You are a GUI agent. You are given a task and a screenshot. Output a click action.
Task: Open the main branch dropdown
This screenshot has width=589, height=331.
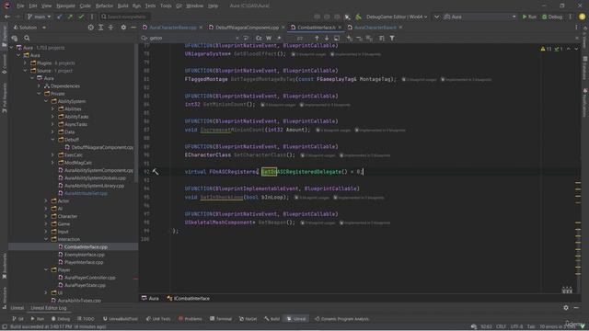coord(39,17)
